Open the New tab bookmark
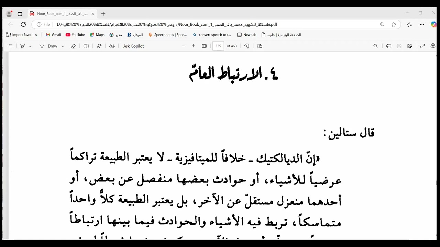The image size is (440, 247). (x=247, y=35)
